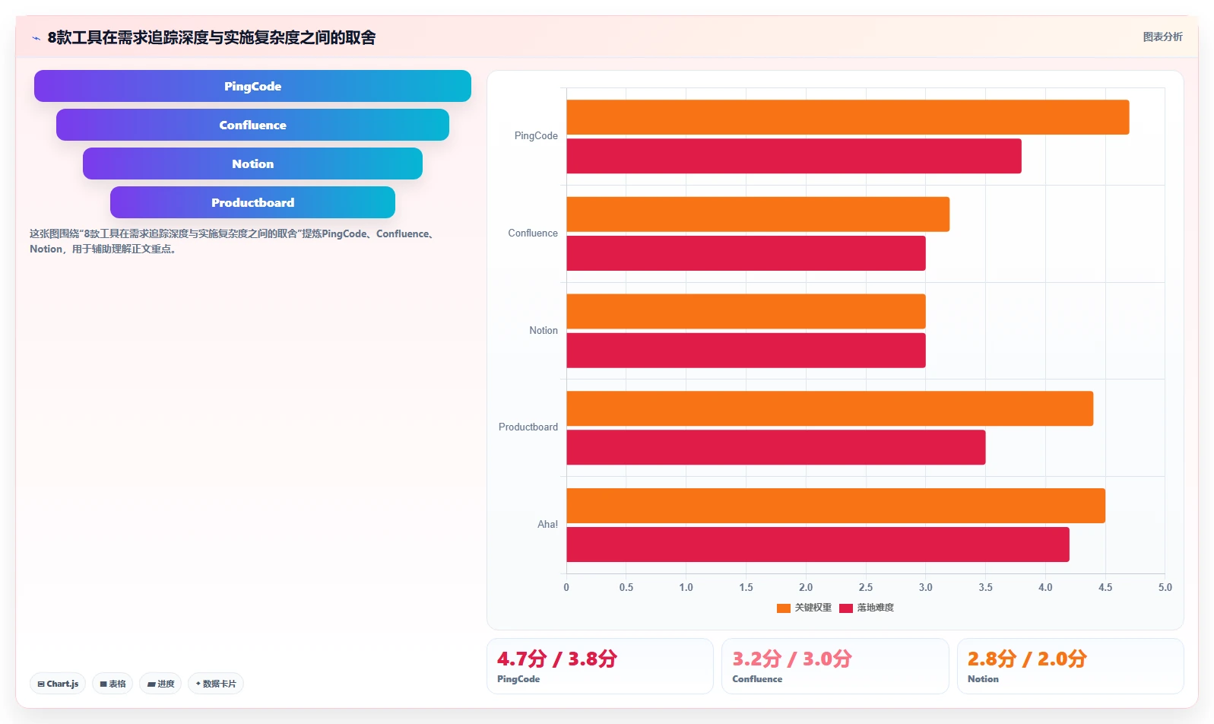The image size is (1214, 724).
Task: Click the 关键权重 legend label
Action: [x=813, y=608]
